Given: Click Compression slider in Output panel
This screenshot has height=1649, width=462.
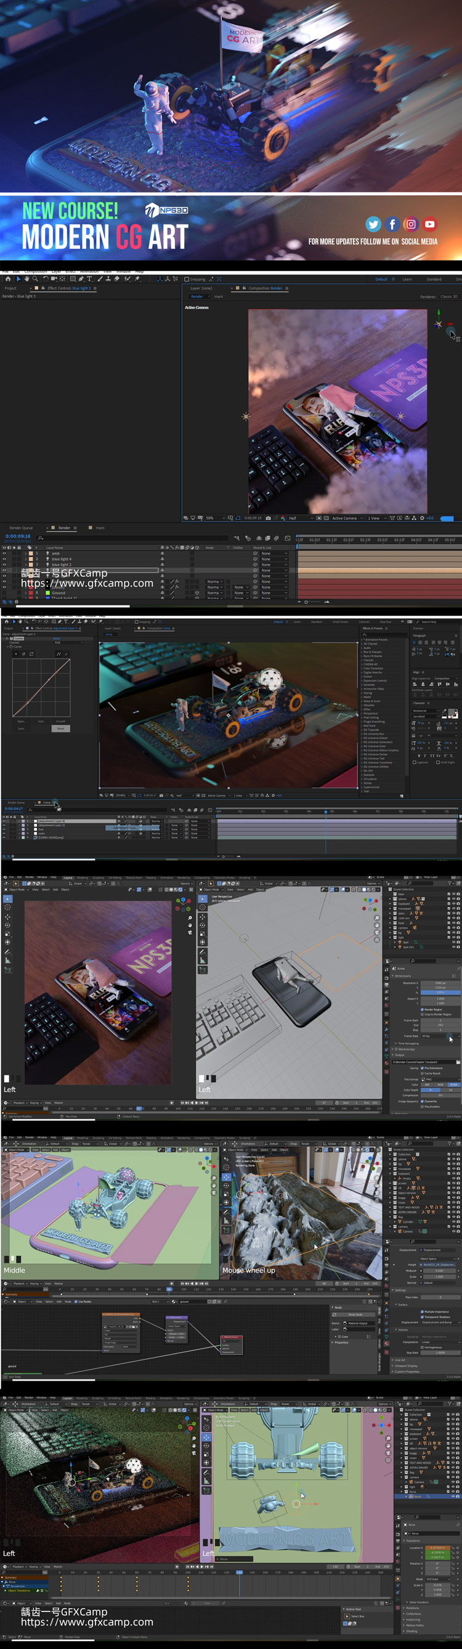Looking at the screenshot, I should click(x=440, y=1095).
